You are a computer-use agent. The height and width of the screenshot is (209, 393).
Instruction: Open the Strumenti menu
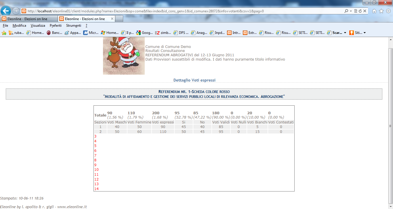pos(73,26)
